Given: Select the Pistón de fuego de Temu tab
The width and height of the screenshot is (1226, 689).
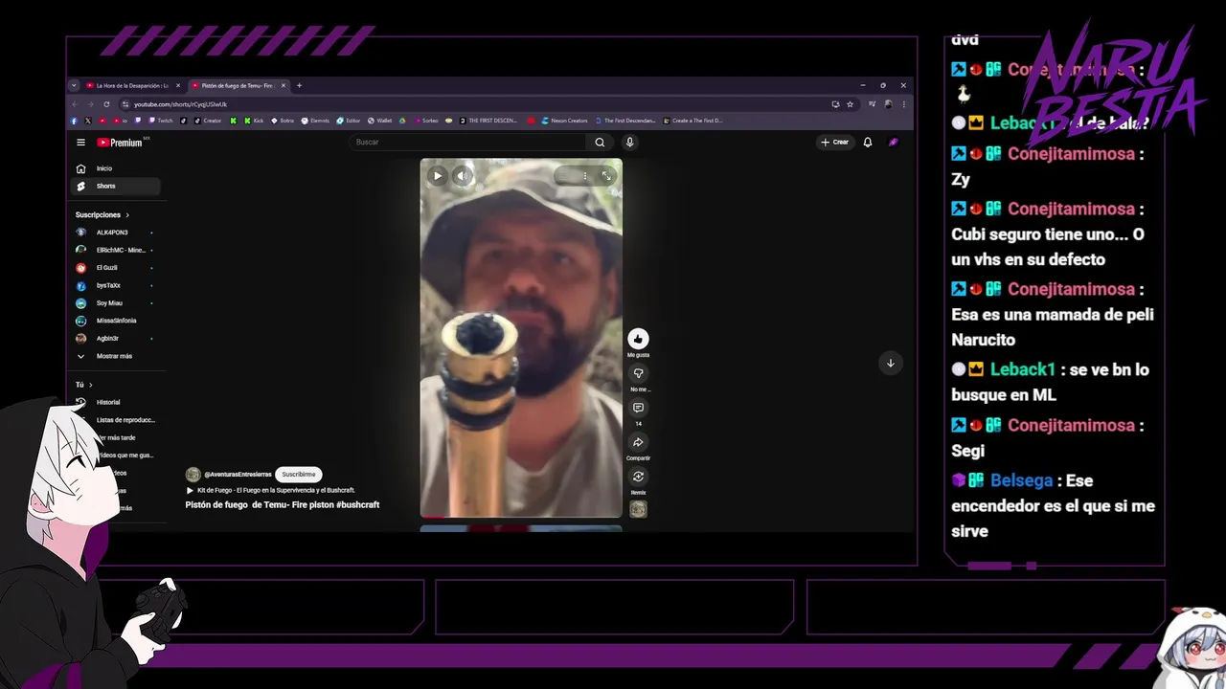Looking at the screenshot, I should (236, 85).
